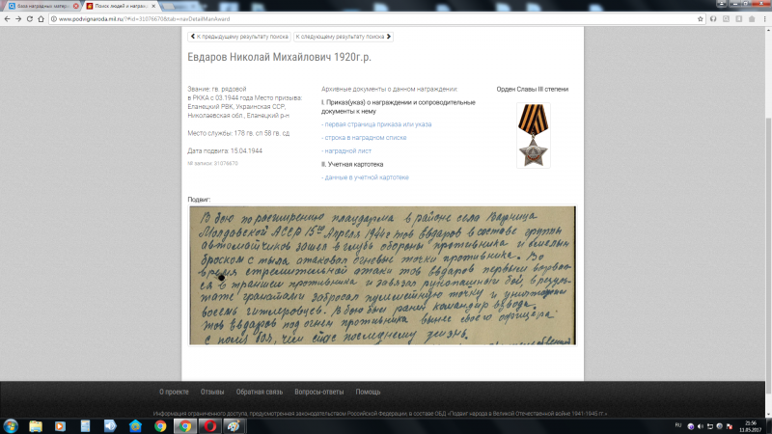Open the Paint taskbar icon

pos(234,426)
